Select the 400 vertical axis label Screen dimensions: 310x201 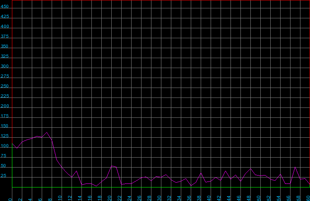click(5, 26)
